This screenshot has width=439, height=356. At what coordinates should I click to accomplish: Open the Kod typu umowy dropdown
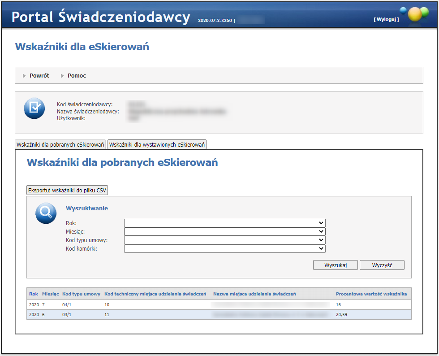[x=224, y=240]
